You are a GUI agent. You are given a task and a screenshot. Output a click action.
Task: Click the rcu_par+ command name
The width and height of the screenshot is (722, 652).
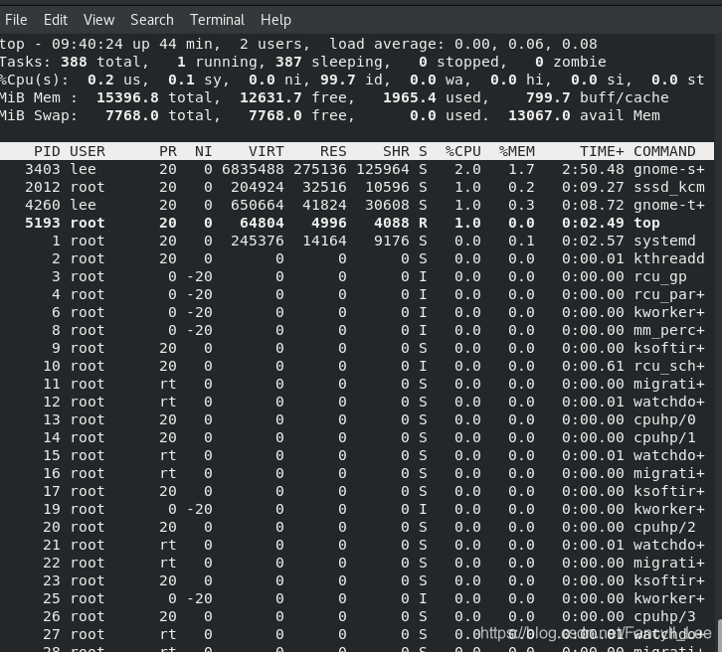click(x=669, y=295)
